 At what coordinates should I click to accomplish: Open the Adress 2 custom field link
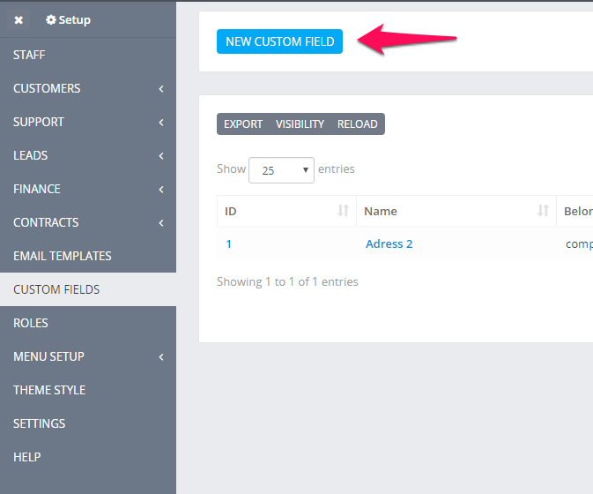[389, 243]
